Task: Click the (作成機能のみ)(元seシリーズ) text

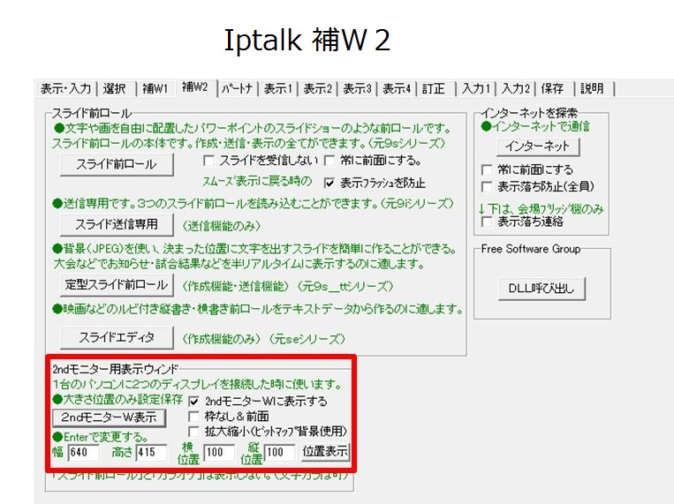Action: [x=263, y=339]
